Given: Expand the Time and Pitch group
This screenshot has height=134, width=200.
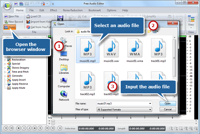Looking at the screenshot, I should 5,72.
